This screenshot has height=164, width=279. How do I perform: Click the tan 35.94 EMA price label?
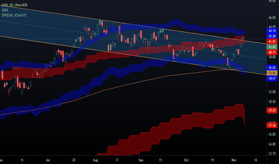(x=272, y=73)
